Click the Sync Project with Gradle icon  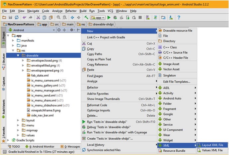coord(155,18)
